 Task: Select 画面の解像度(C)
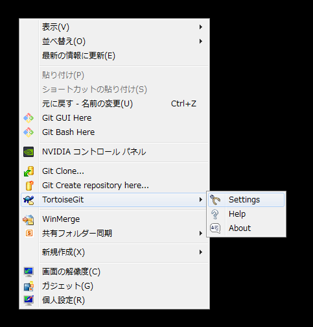coord(115,272)
